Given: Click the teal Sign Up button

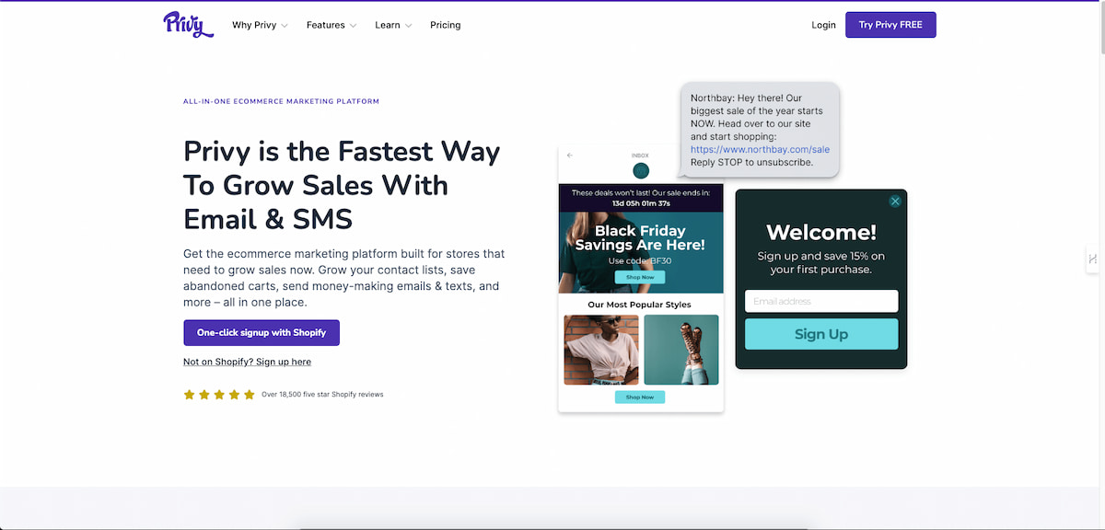Looking at the screenshot, I should 821,334.
